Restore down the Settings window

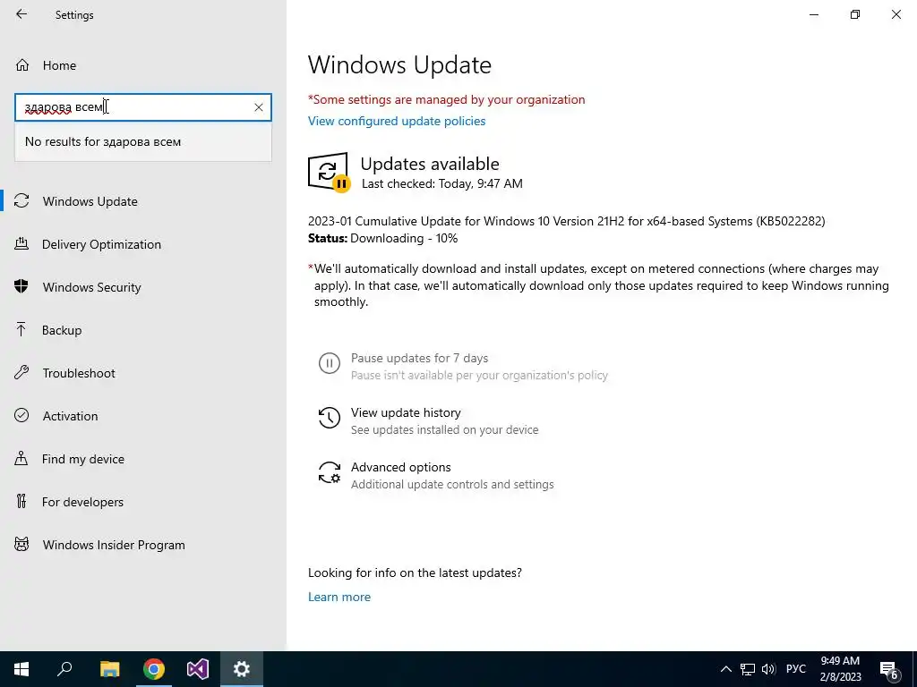pos(855,14)
